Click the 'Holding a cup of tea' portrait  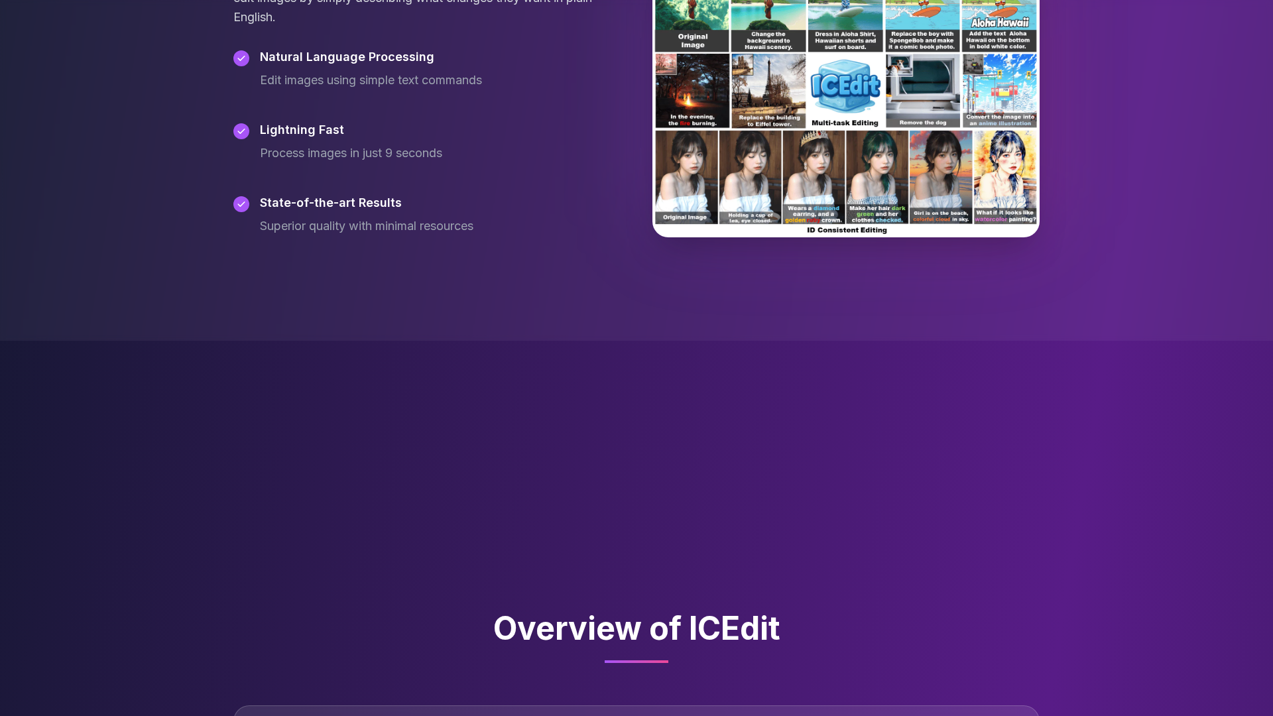750,177
